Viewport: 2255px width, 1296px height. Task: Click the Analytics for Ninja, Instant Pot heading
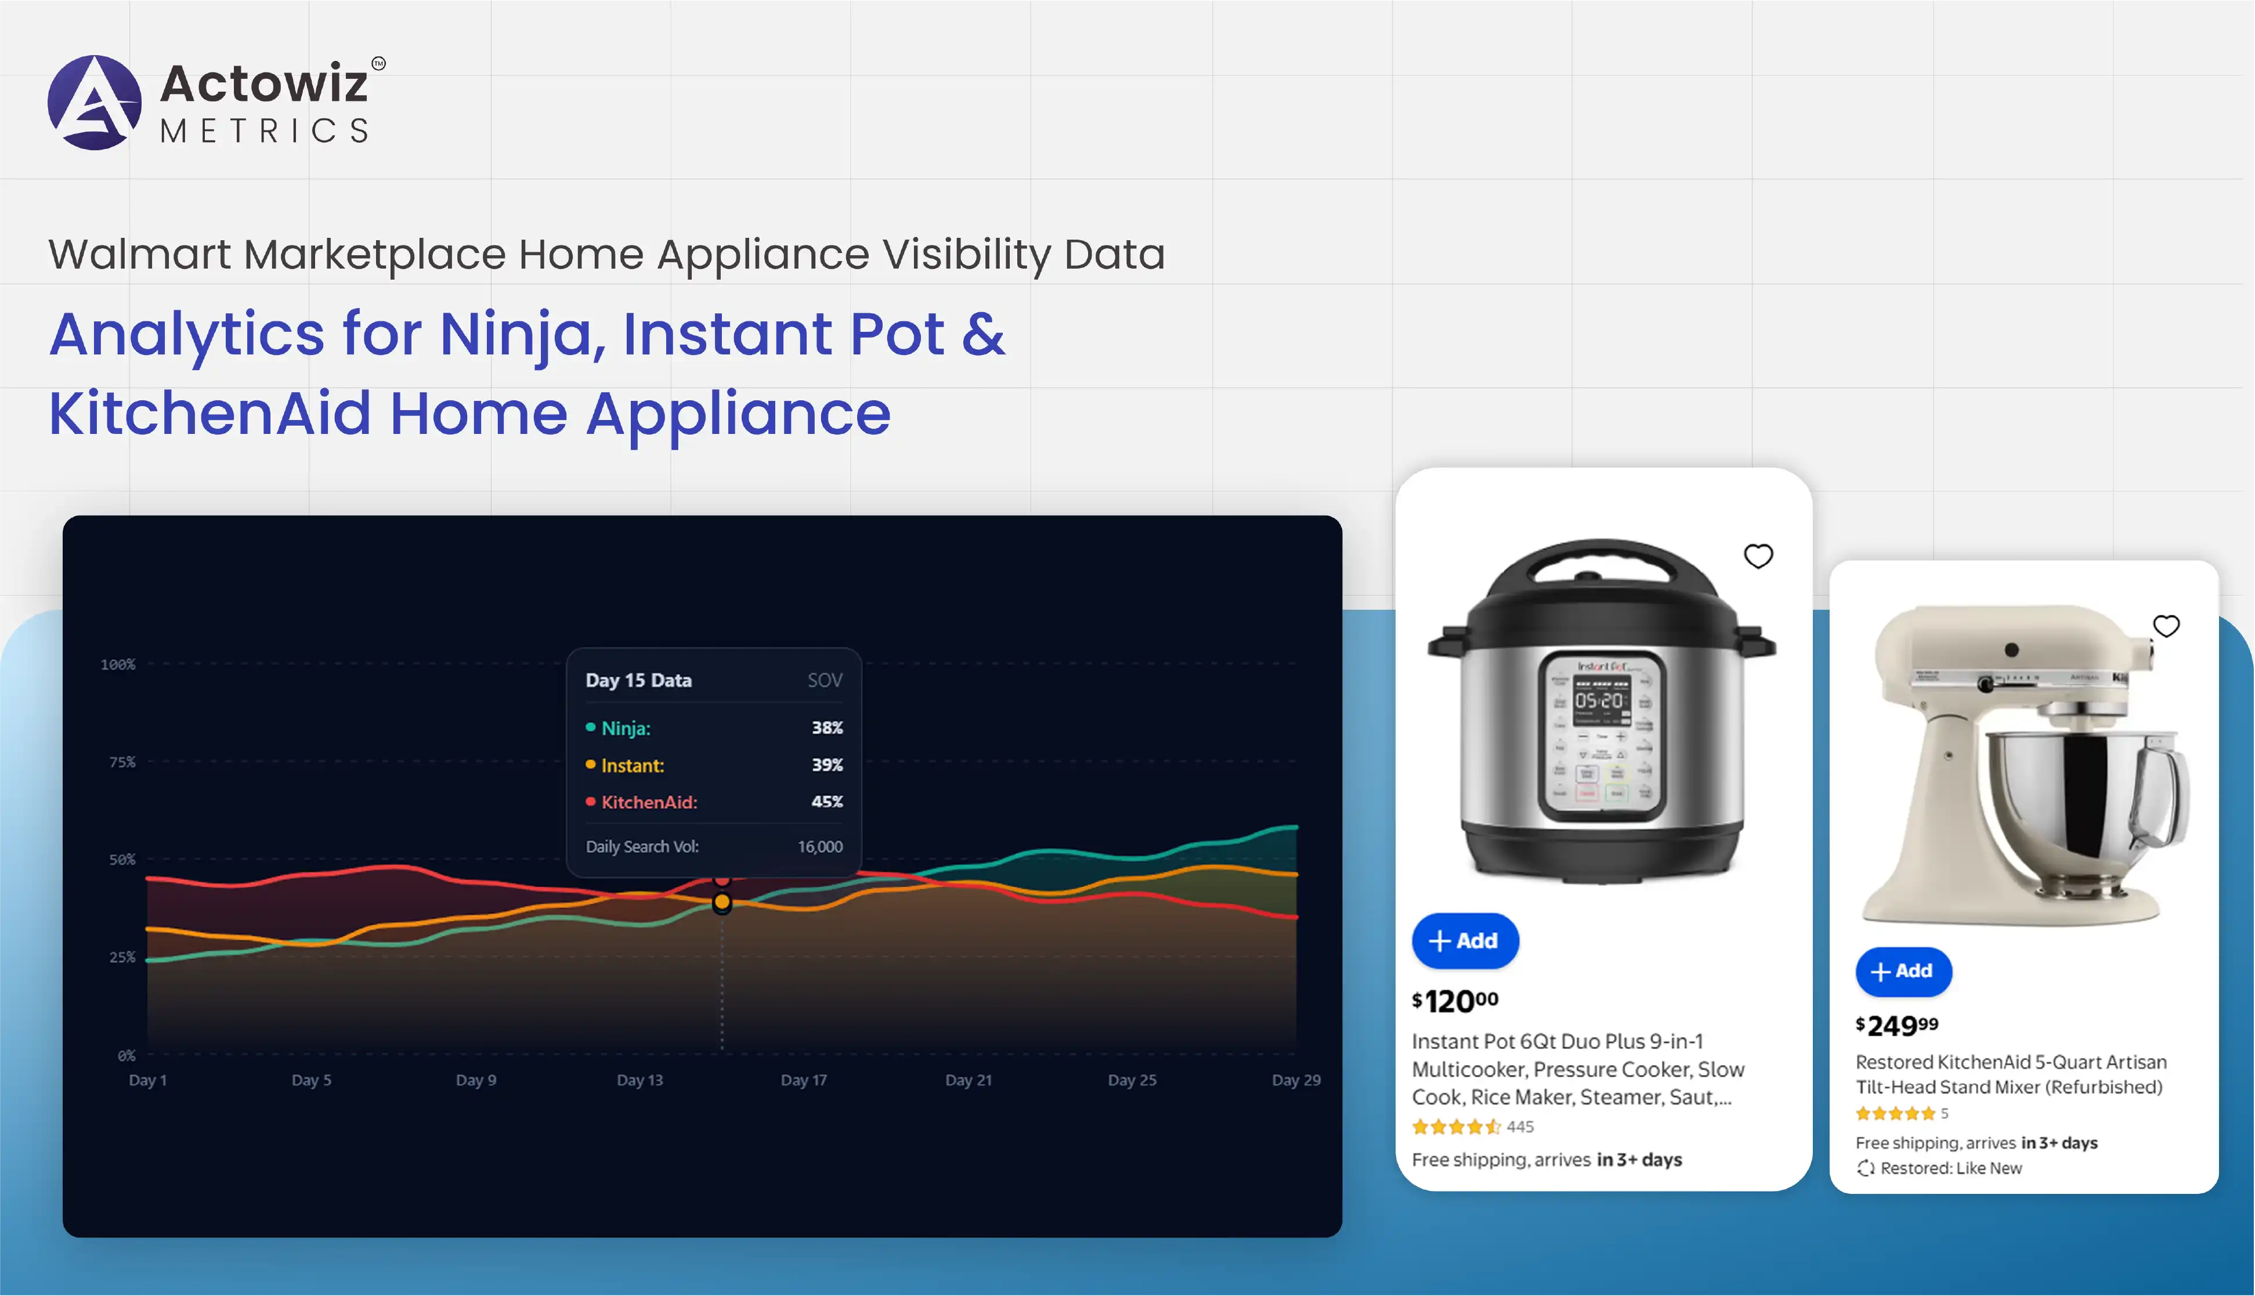coord(527,374)
